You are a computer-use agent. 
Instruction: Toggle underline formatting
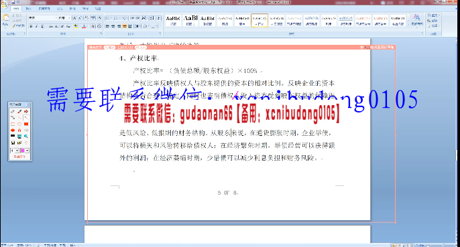pos(42,26)
